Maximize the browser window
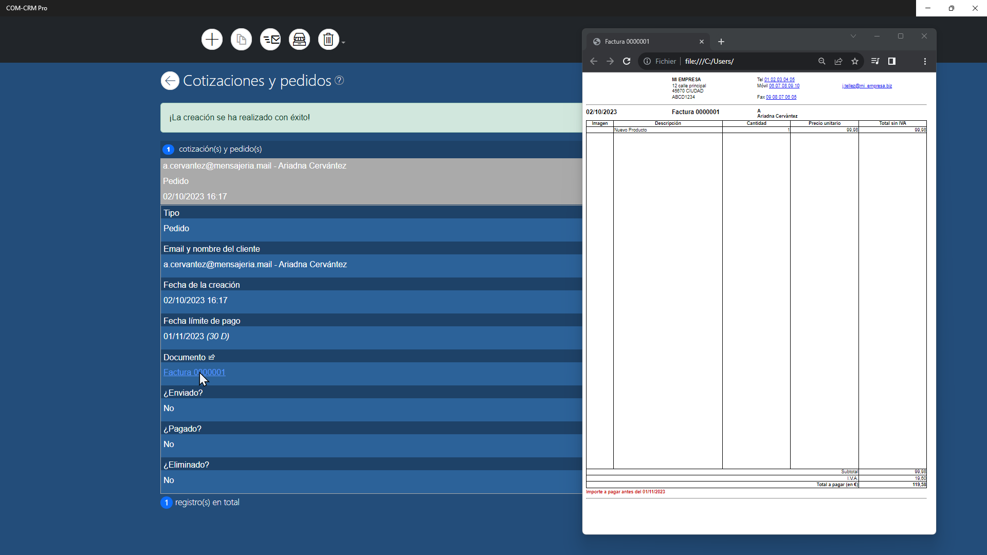Screen dimensions: 987x555 click(901, 36)
